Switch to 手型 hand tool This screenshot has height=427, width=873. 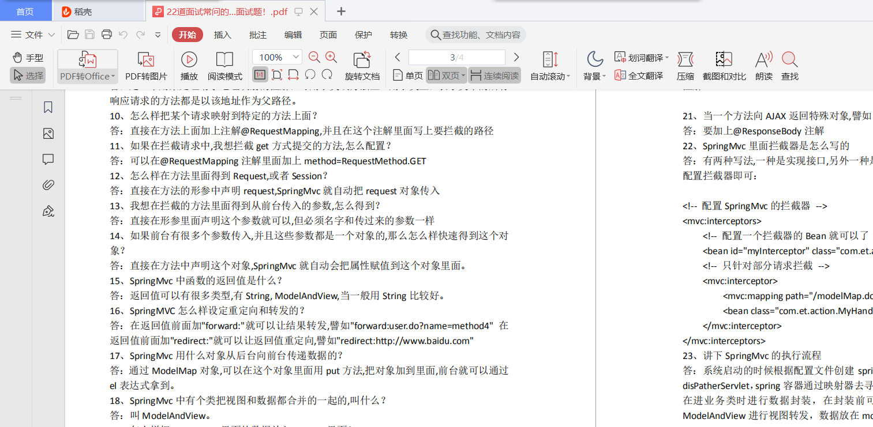(x=28, y=58)
